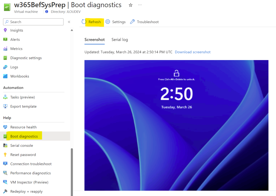Select the Boot diagnostics menu item

[x=35, y=136]
